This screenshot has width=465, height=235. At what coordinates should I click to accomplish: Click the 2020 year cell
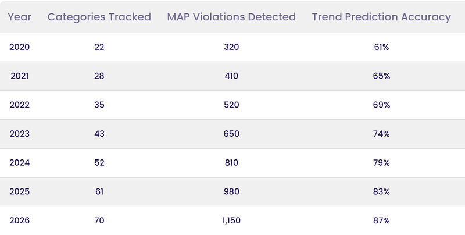(x=20, y=47)
